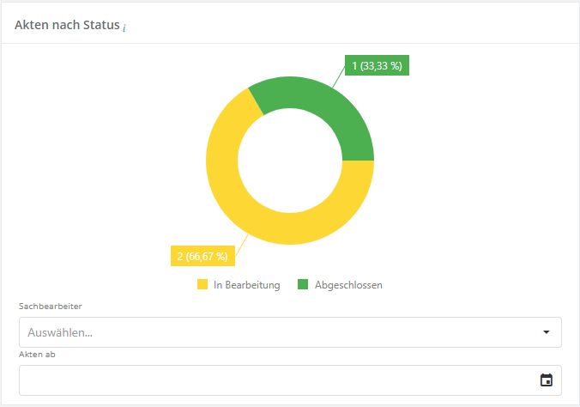Click the Akten nach Status heading
Image resolution: width=580 pixels, height=407 pixels.
(x=67, y=25)
